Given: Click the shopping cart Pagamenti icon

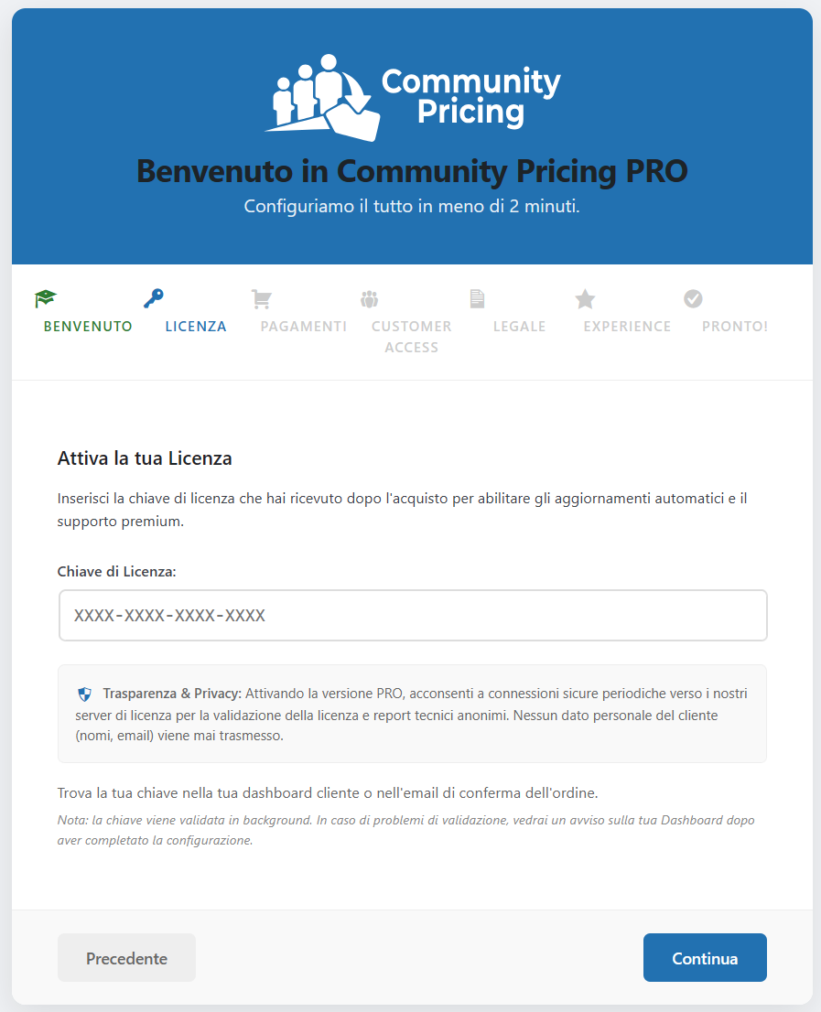Looking at the screenshot, I should coord(262,299).
